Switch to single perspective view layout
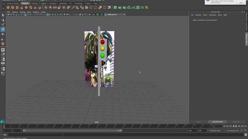This screenshot has height=139, width=248. [x=3, y=50]
